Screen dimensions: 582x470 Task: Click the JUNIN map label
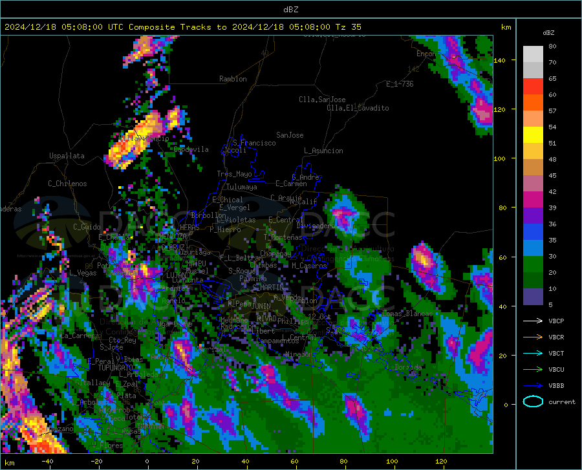click(x=261, y=306)
